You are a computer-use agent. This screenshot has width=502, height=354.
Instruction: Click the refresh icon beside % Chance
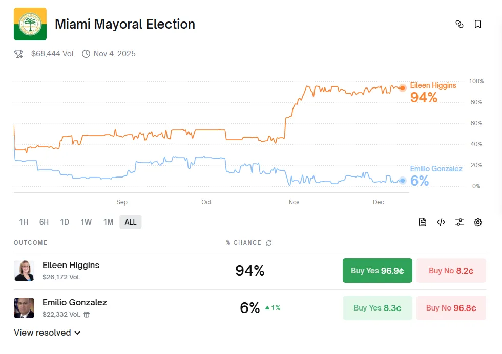click(x=269, y=243)
